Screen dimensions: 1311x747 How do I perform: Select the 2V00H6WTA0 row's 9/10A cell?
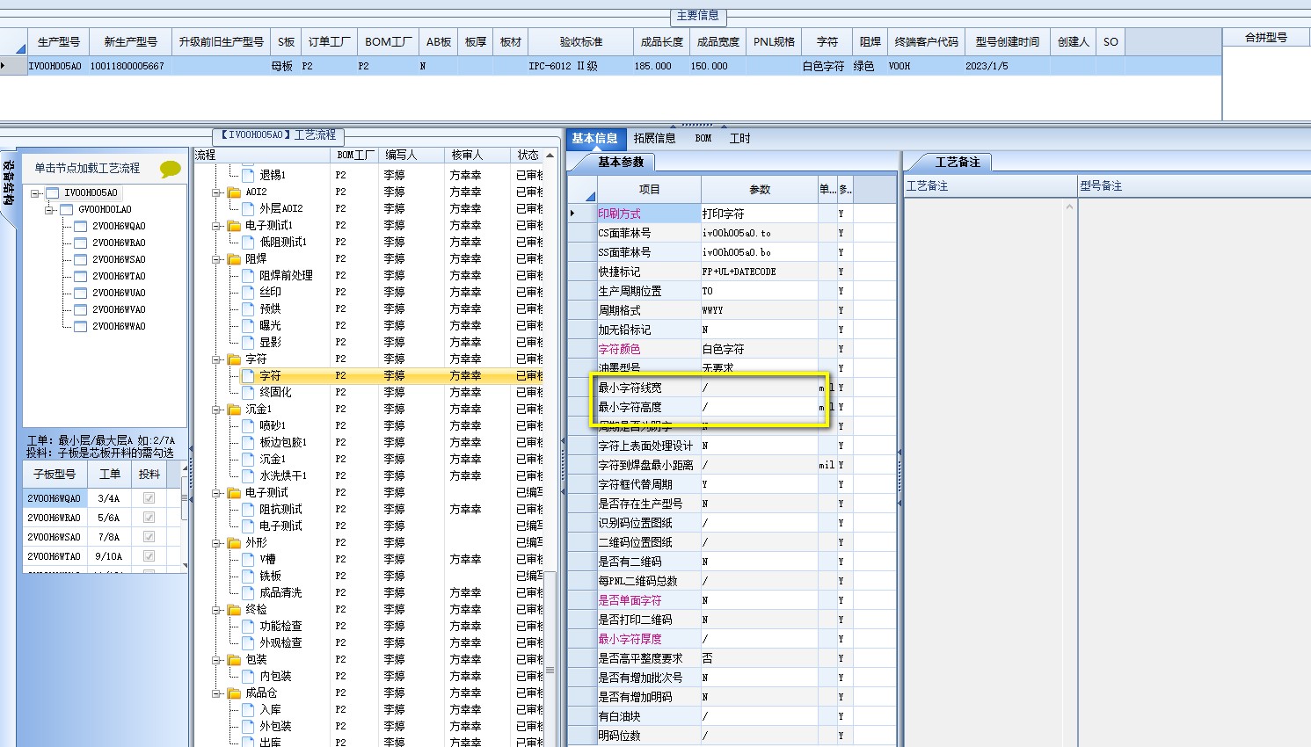click(109, 556)
